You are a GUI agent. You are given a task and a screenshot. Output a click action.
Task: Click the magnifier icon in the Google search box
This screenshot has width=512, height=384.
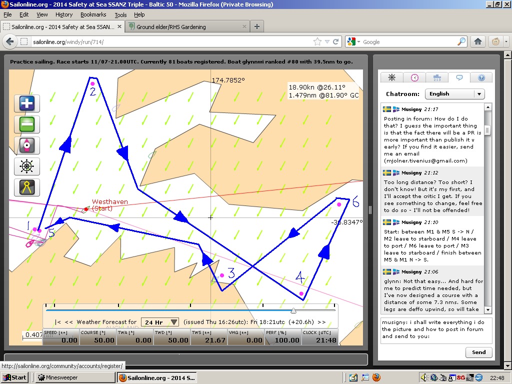click(461, 42)
